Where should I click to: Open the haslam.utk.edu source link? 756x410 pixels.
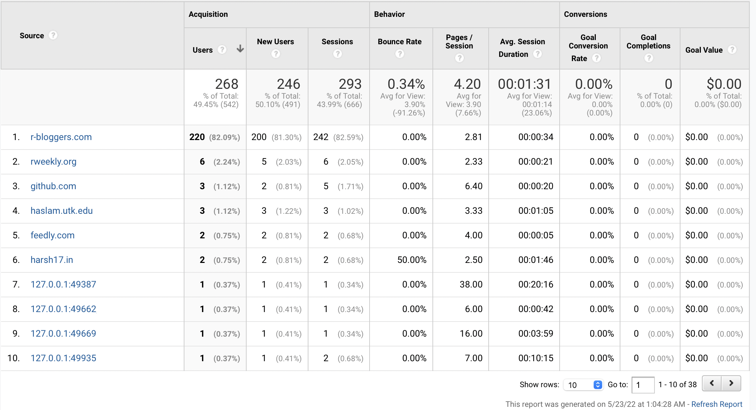tap(61, 211)
